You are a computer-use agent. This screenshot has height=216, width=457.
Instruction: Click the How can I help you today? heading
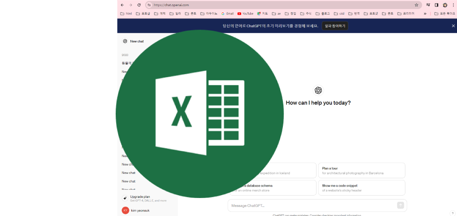318,103
